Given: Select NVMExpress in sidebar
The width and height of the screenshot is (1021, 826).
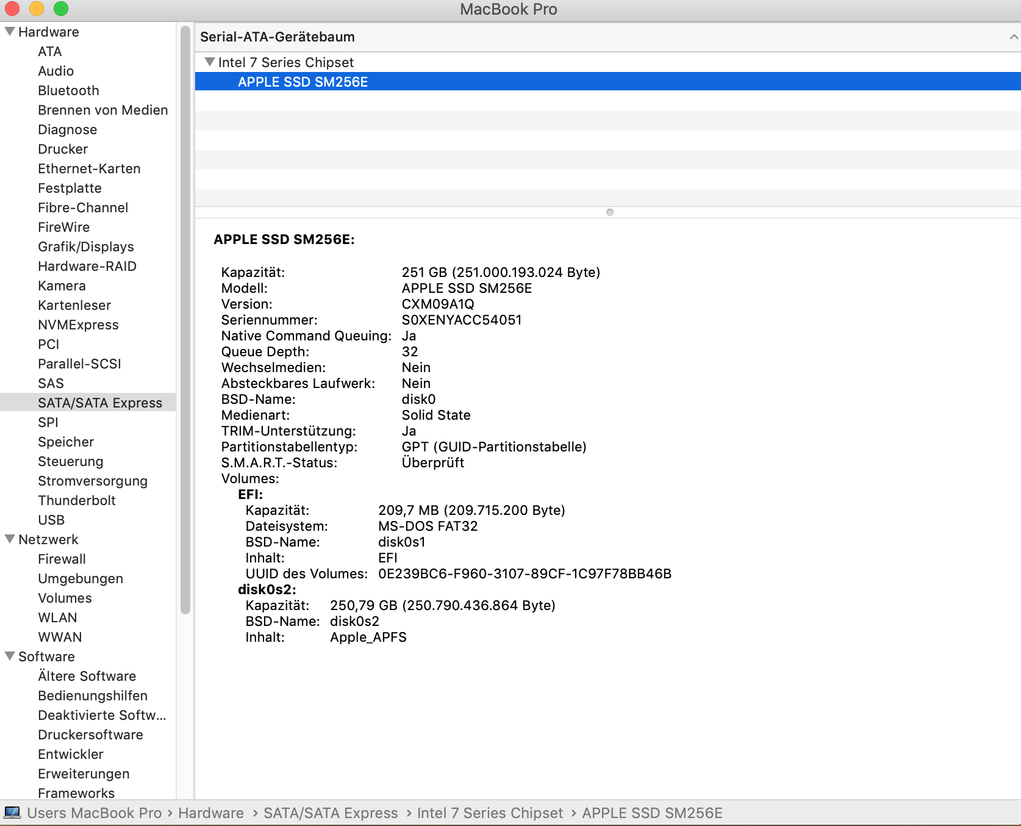Looking at the screenshot, I should pos(78,325).
